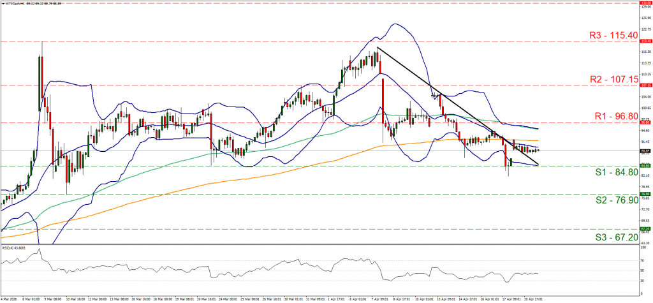Click the current price 88.89 axis tag
Viewport: 653px width, 303px height.
click(x=646, y=151)
